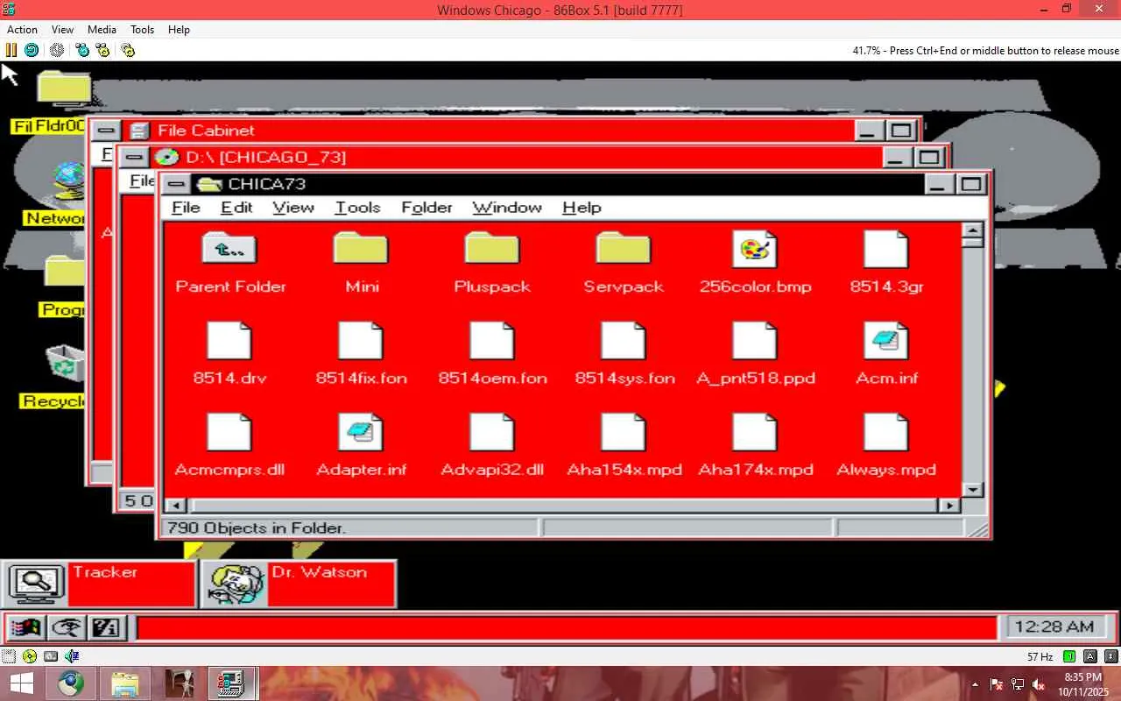Viewport: 1121px width, 701px height.
Task: Open the Window menu in CHICA73 window
Action: point(507,208)
